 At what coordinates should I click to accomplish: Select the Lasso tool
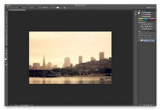(6, 17)
